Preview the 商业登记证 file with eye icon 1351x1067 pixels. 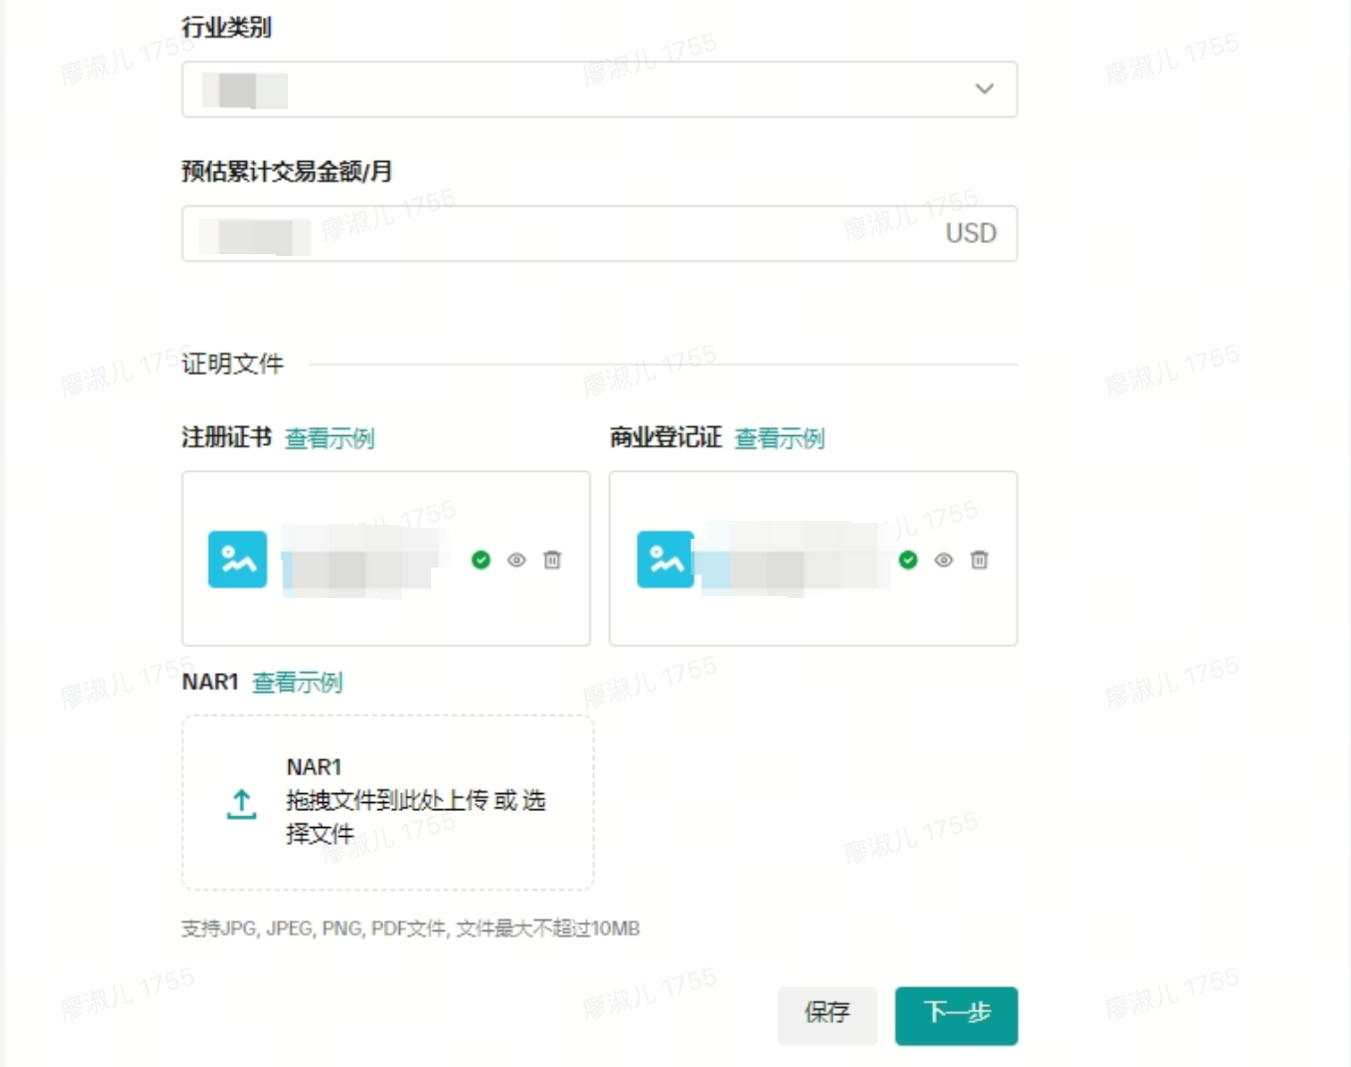tap(943, 560)
